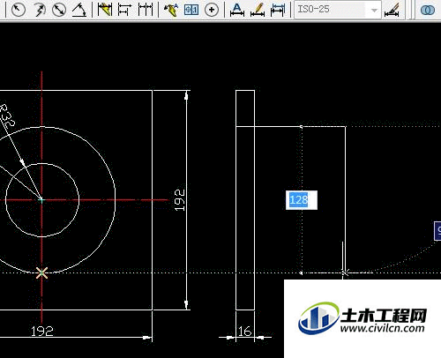Select the horizontal 192 dimension text

(x=42, y=332)
